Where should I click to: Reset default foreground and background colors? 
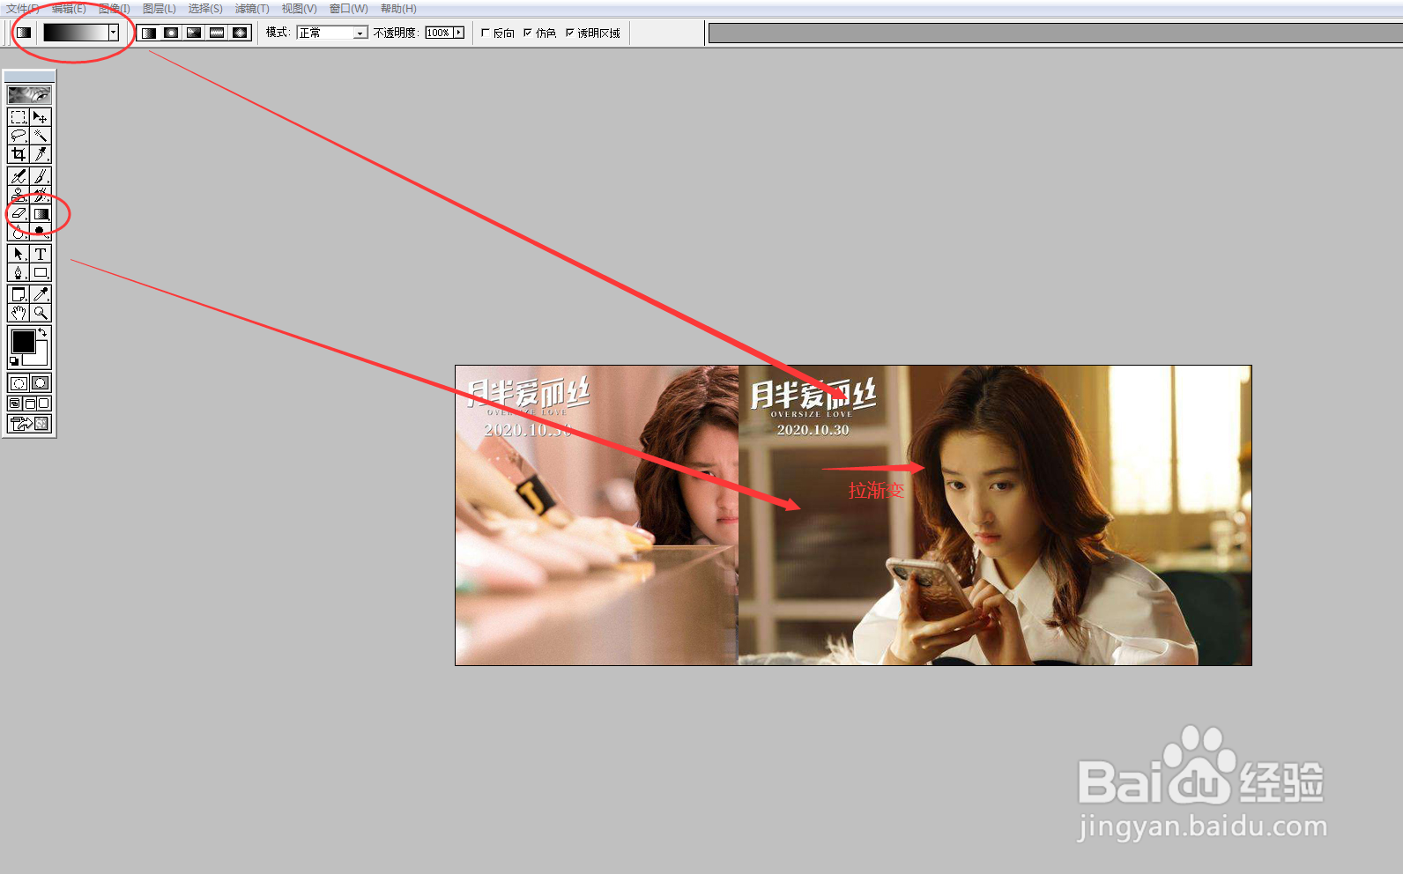tap(13, 361)
